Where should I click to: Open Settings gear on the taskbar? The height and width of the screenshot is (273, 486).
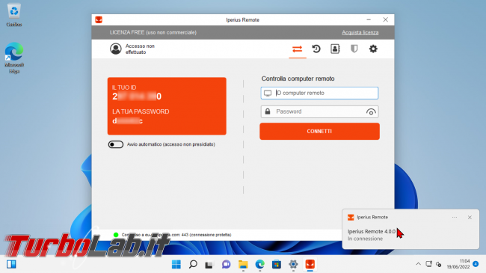[x=293, y=264]
